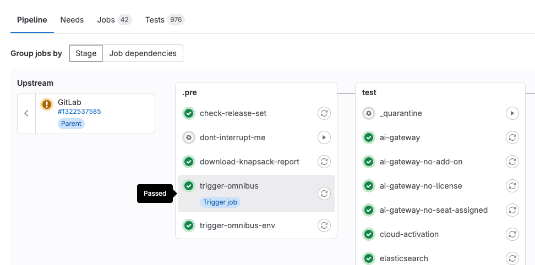Viewport: 535px width, 265px height.
Task: Retry the ai-gateway-no-seat-assigned job
Action: [512, 210]
